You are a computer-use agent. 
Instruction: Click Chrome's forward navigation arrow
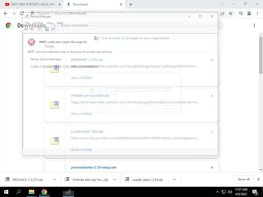[14, 13]
